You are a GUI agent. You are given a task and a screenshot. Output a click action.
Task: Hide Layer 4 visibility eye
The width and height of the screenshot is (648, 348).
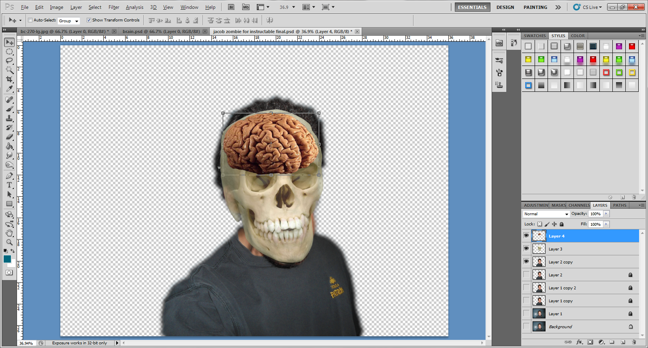526,236
